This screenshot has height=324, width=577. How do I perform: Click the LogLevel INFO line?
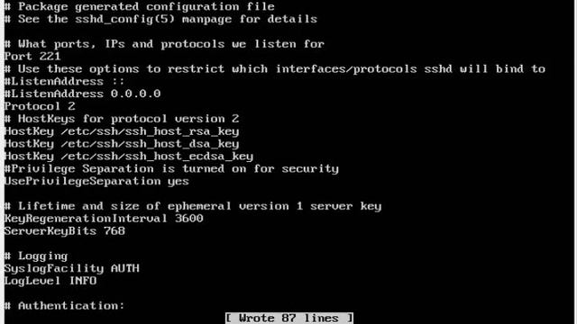pos(50,281)
